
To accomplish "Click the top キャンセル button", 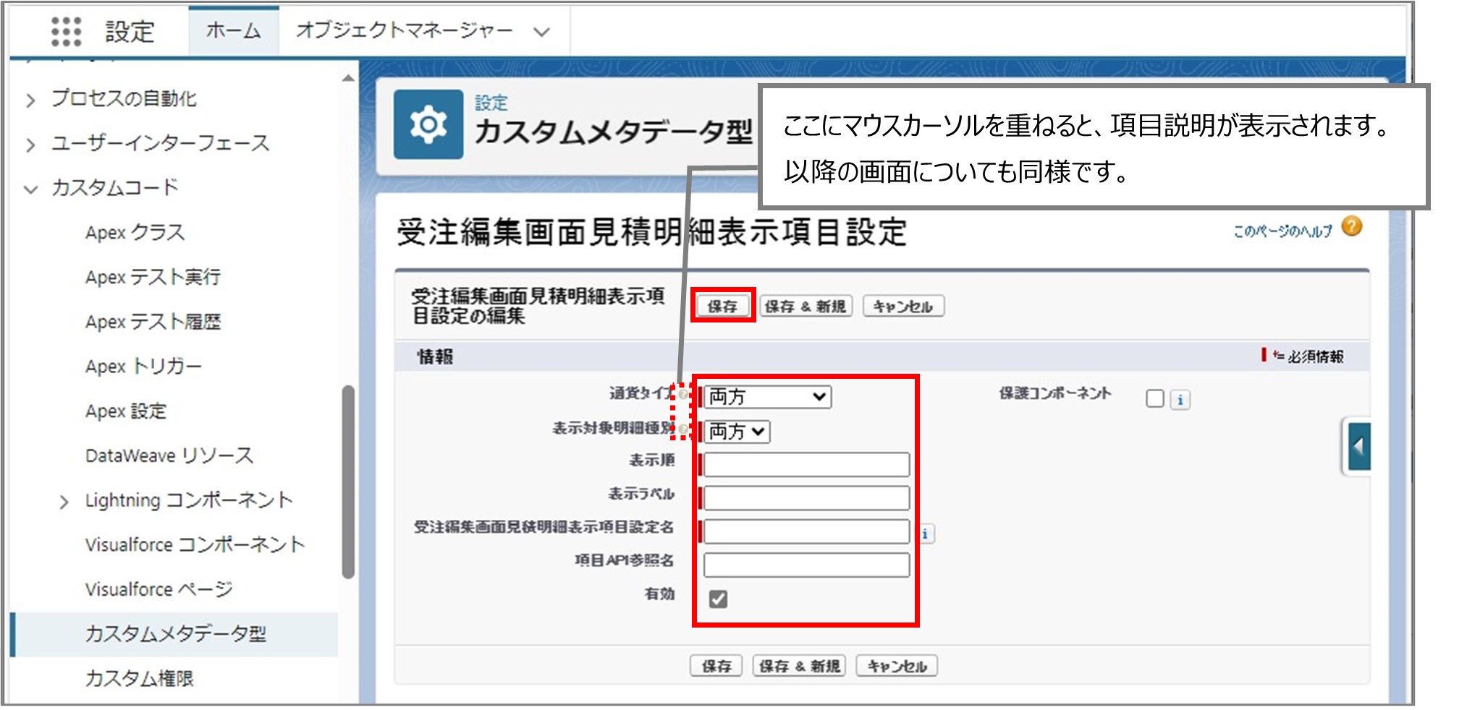I will click(x=903, y=306).
